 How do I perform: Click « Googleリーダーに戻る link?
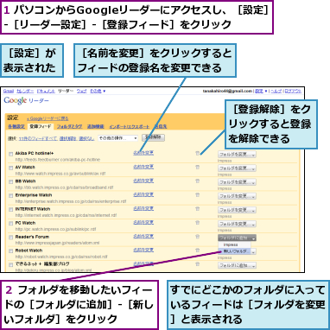coord(48,118)
